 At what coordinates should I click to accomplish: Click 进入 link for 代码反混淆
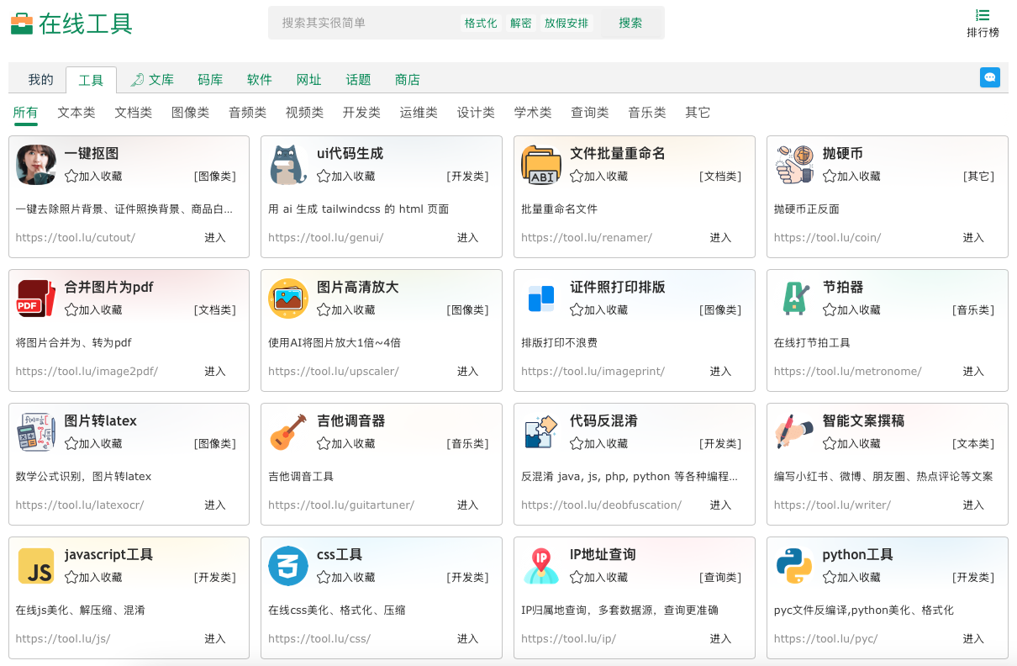tap(720, 505)
